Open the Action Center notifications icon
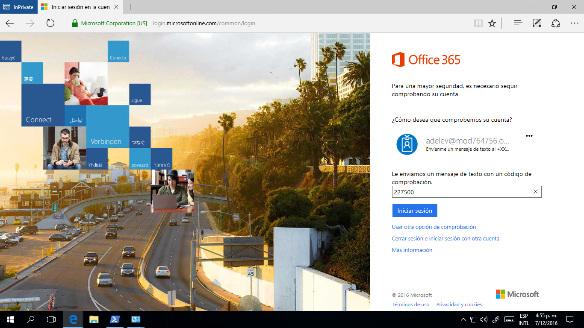The image size is (584, 328). [x=570, y=319]
